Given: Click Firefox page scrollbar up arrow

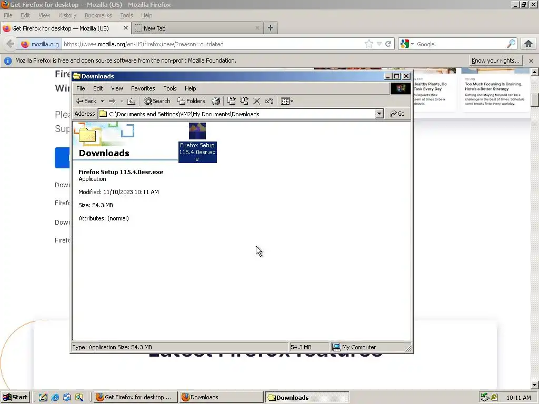Looking at the screenshot, I should pos(535,72).
